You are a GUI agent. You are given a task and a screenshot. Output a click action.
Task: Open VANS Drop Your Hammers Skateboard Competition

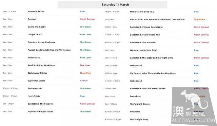point(157,19)
